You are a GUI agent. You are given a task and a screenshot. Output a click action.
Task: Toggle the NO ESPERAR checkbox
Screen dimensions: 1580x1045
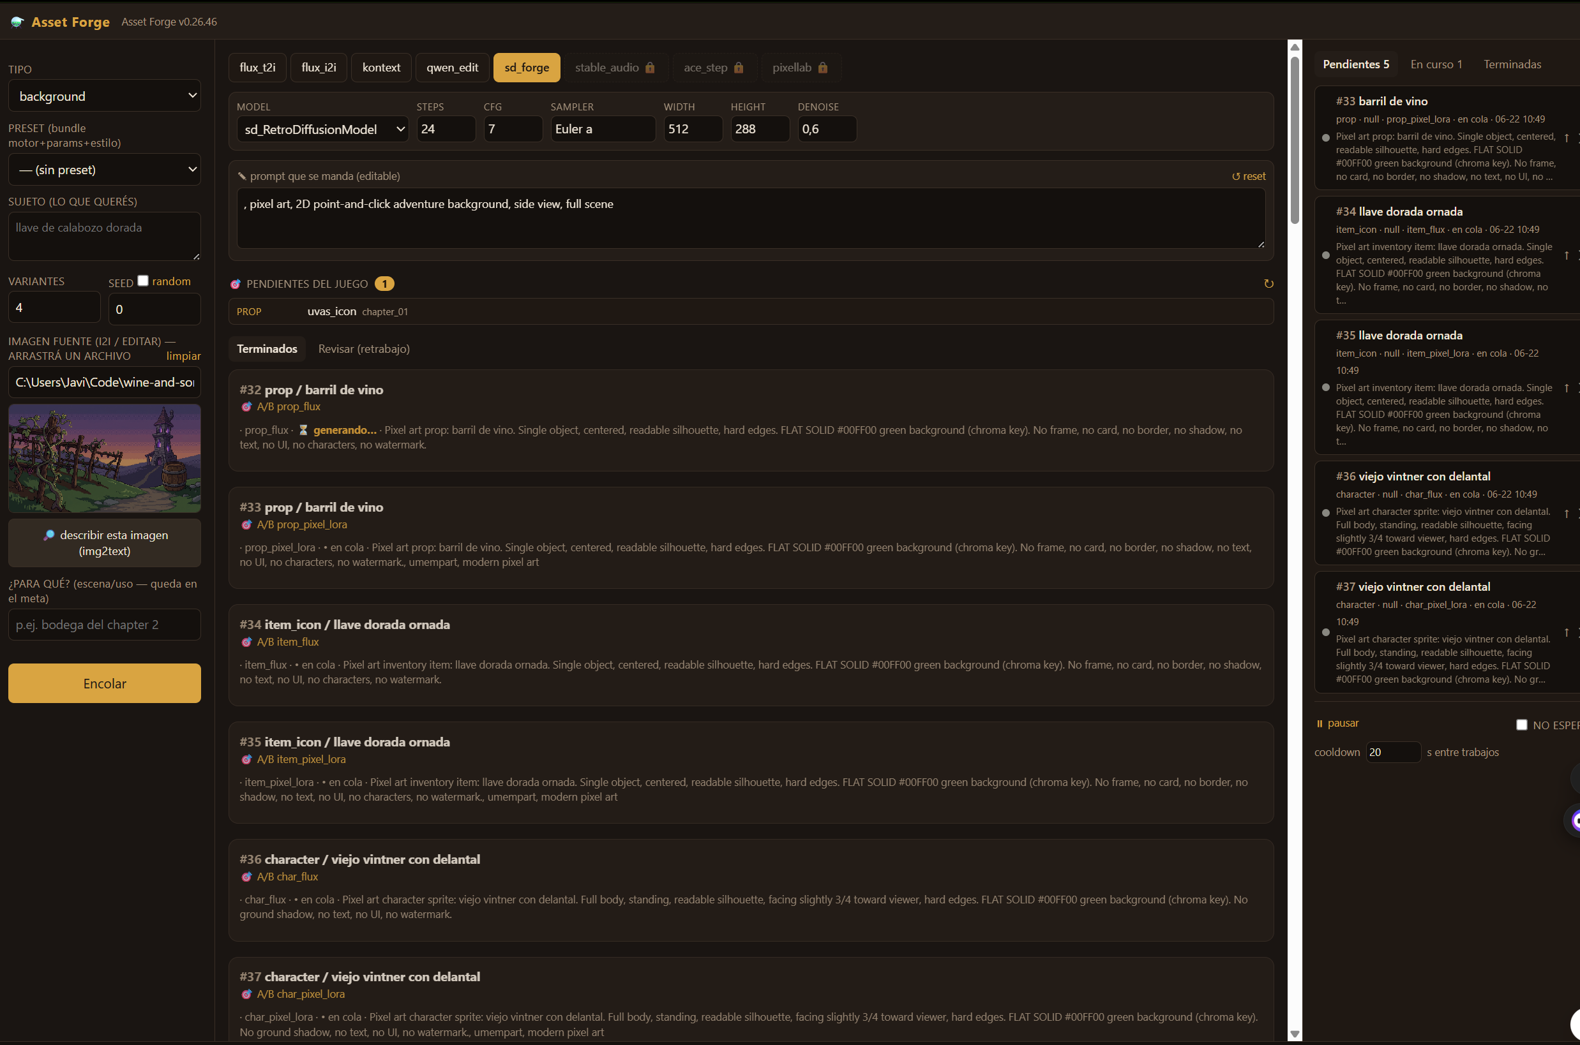pyautogui.click(x=1521, y=725)
